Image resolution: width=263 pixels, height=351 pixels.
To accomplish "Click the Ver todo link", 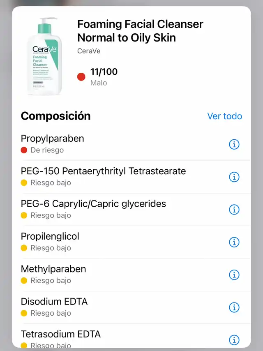I will (x=224, y=116).
